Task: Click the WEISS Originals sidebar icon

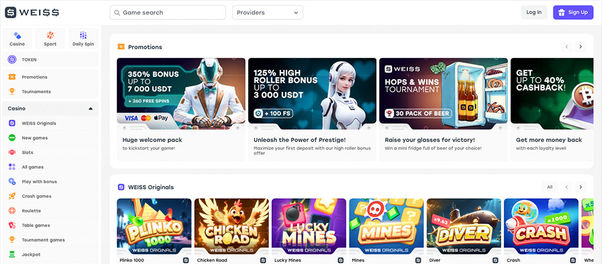Action: (x=12, y=123)
